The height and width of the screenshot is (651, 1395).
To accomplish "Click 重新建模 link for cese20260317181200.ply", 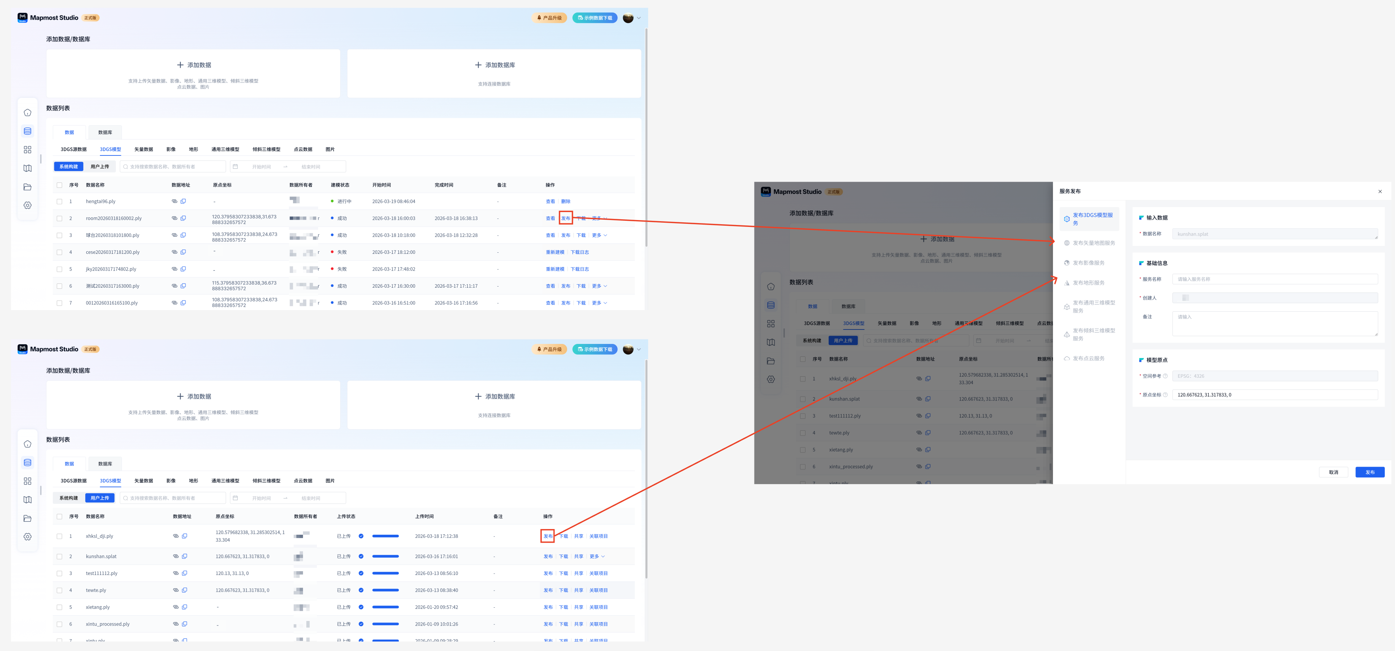I will (555, 252).
